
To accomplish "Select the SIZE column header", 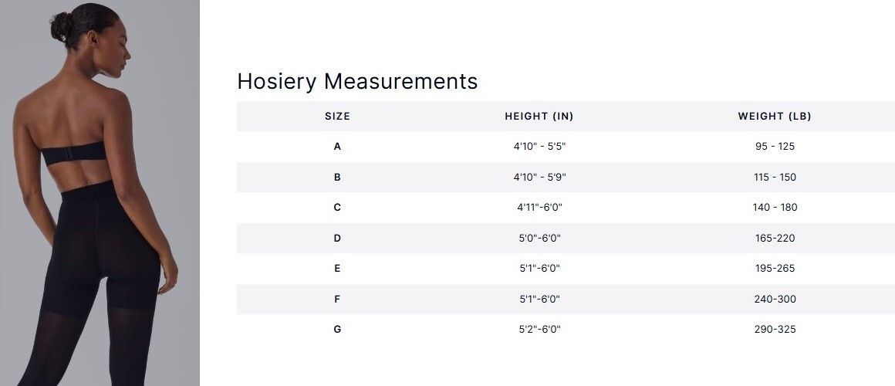I will [x=337, y=117].
